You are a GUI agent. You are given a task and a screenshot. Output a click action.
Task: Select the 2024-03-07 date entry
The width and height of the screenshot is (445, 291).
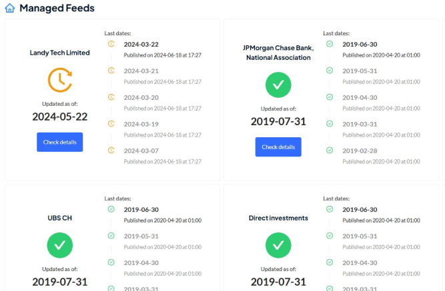point(141,151)
